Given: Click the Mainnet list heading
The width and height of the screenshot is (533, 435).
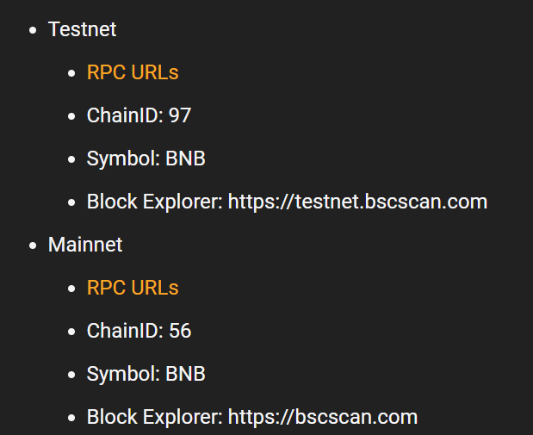Looking at the screenshot, I should (x=85, y=245).
